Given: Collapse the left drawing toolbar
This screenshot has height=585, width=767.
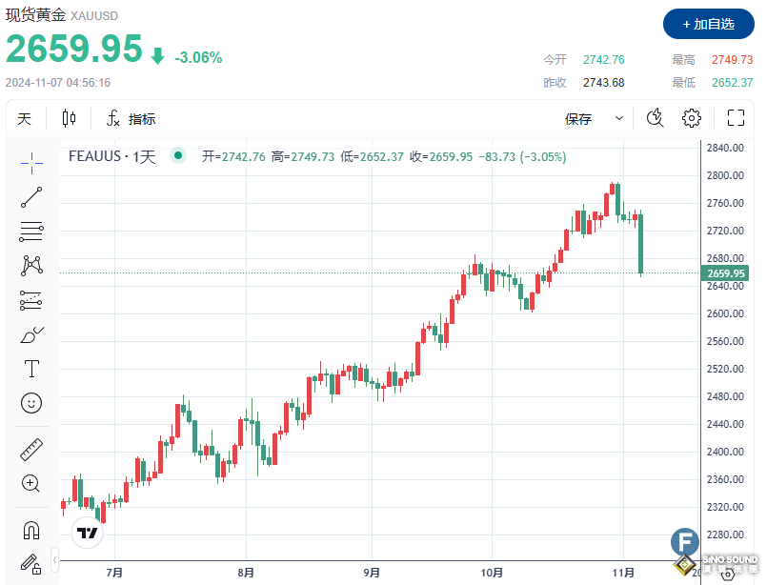Looking at the screenshot, I should [x=55, y=557].
